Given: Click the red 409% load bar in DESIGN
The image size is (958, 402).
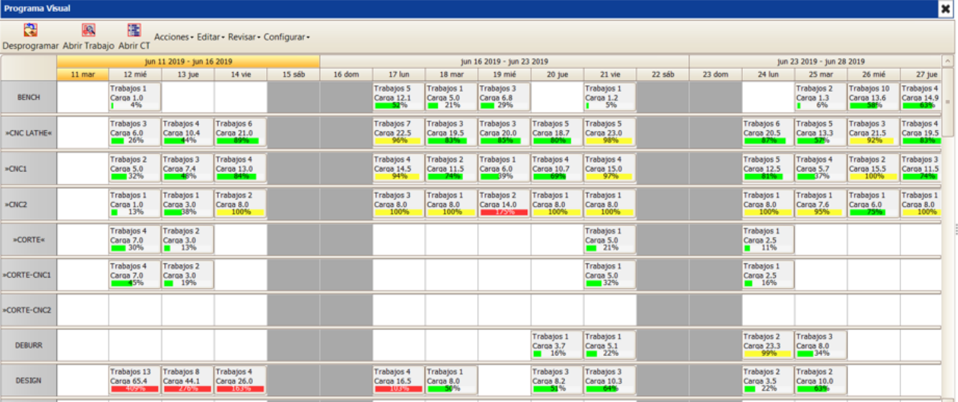Looking at the screenshot, I should (135, 389).
